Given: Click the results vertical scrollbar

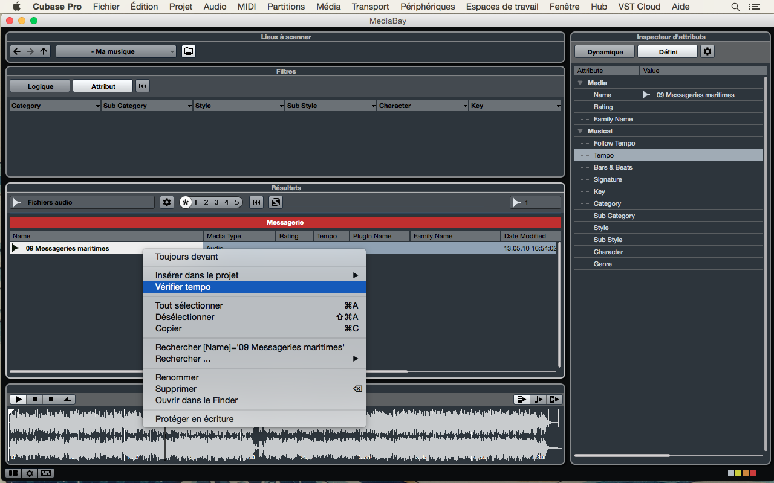Looking at the screenshot, I should [x=559, y=305].
